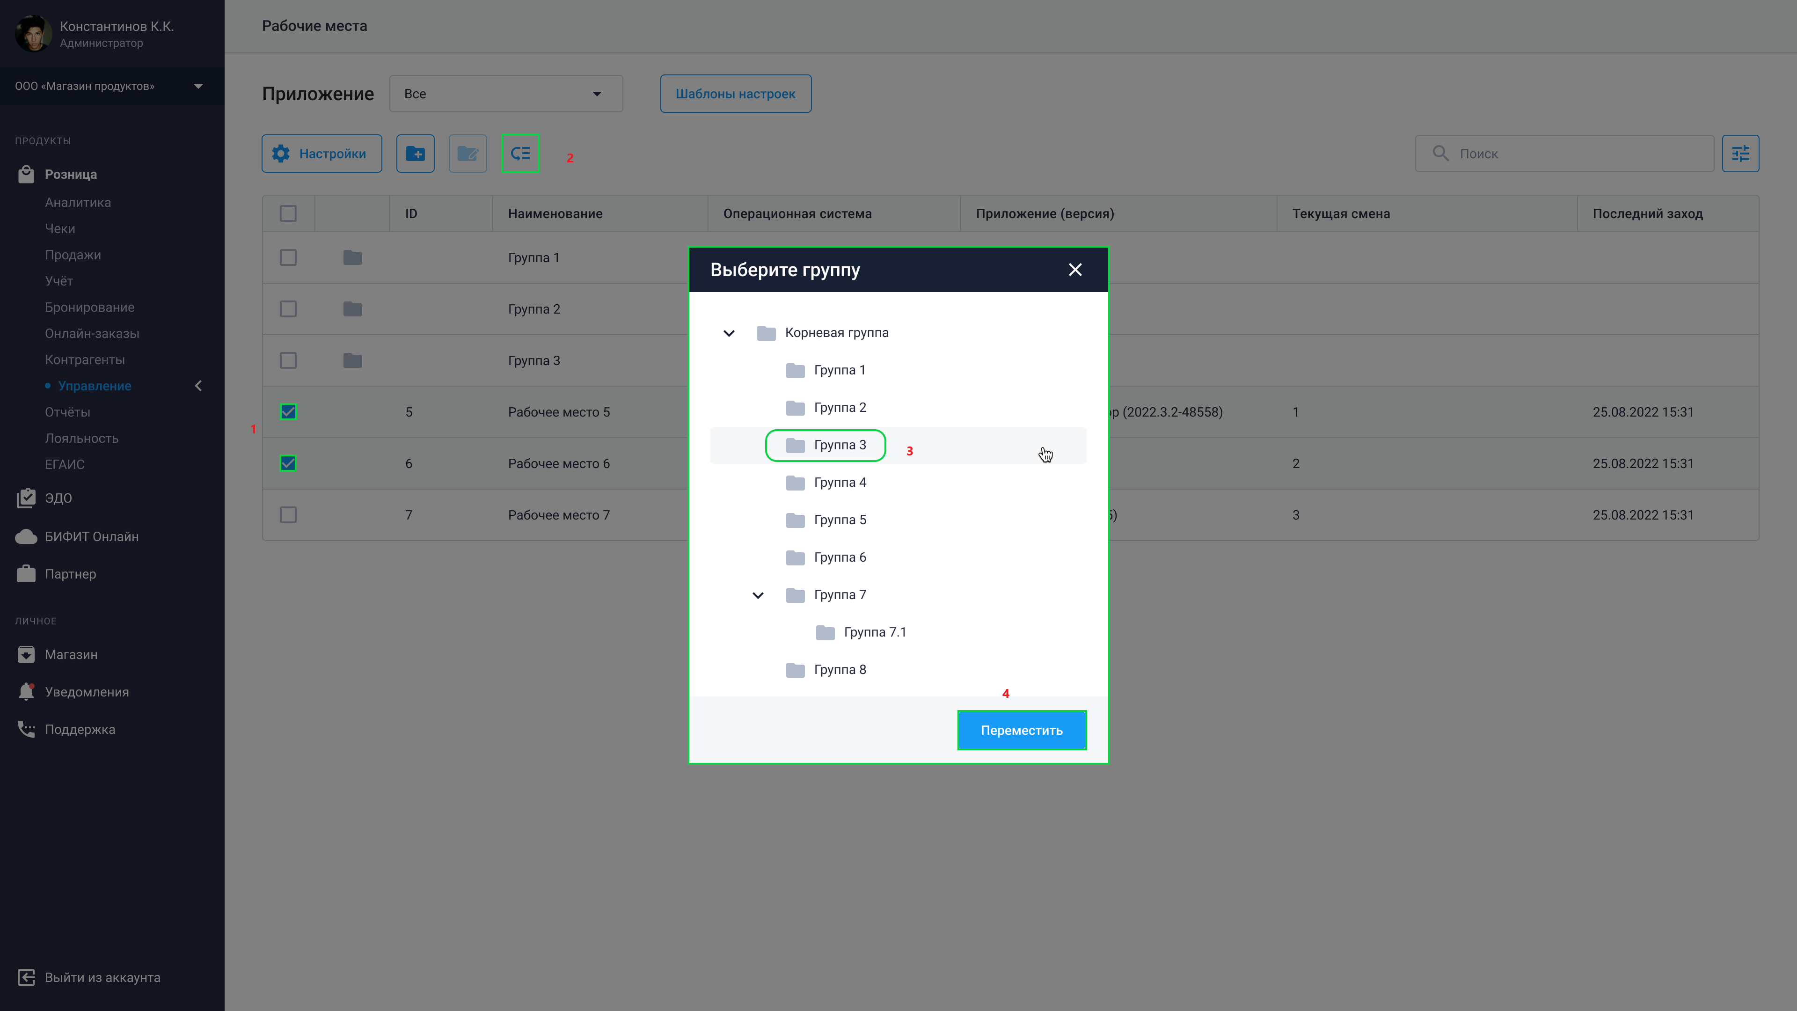This screenshot has width=1797, height=1011.
Task: Click the add new group folder icon
Action: click(x=415, y=154)
